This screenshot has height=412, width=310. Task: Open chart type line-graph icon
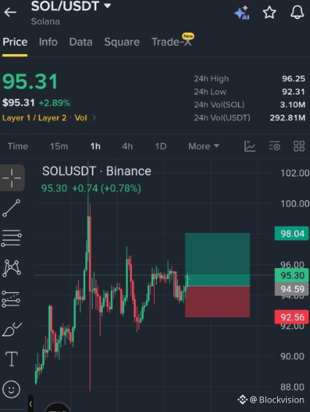(x=249, y=146)
